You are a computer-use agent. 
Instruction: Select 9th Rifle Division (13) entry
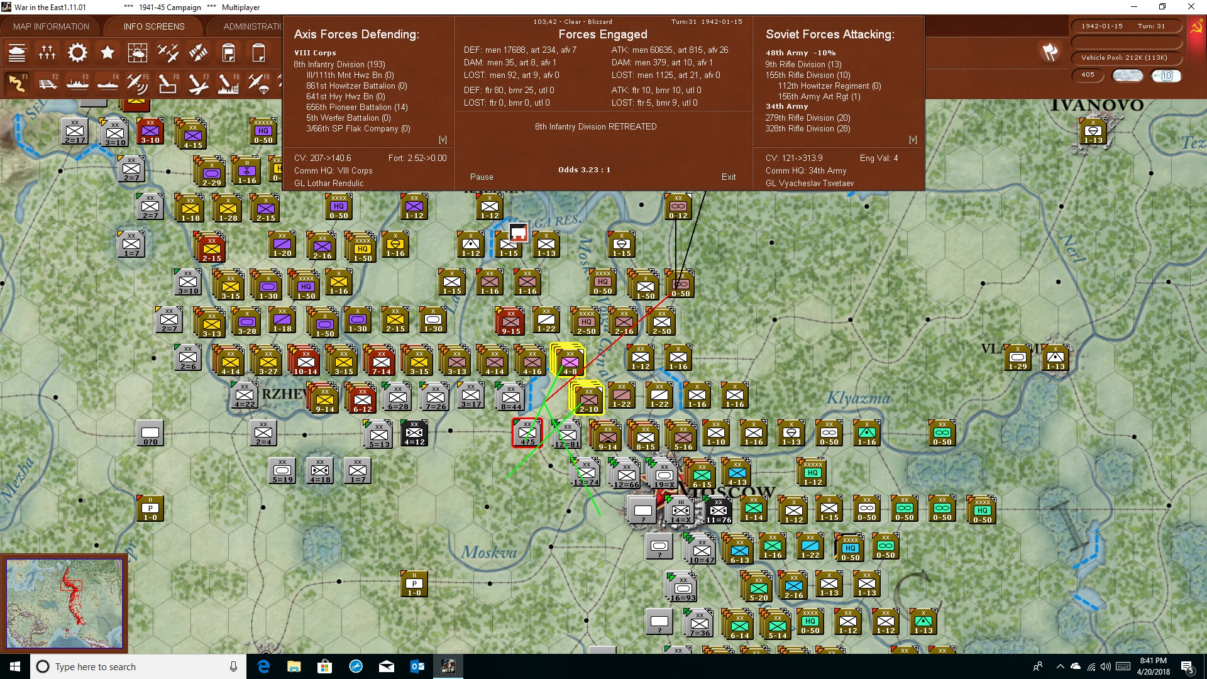point(803,65)
